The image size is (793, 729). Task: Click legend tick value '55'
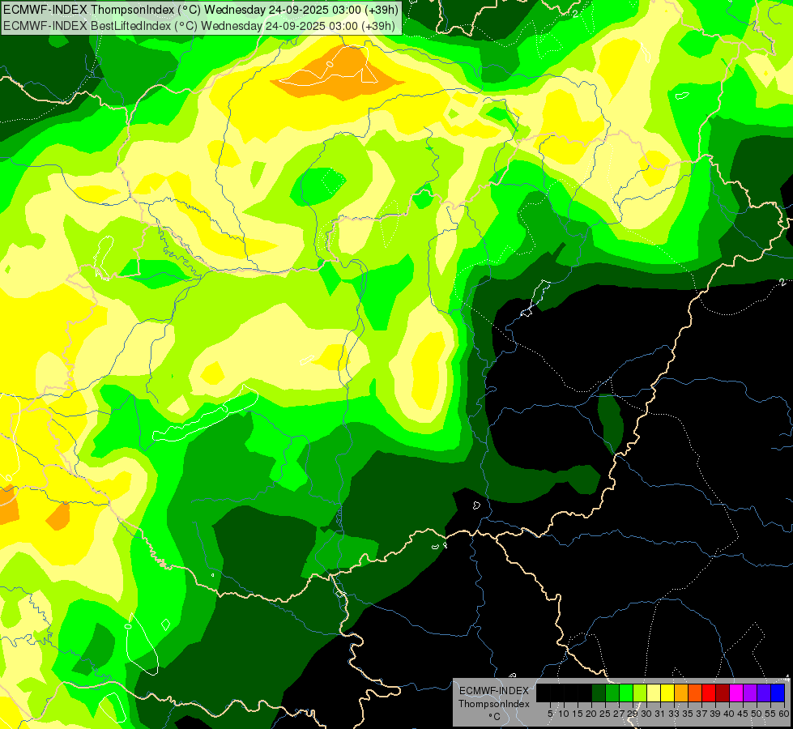coord(770,714)
